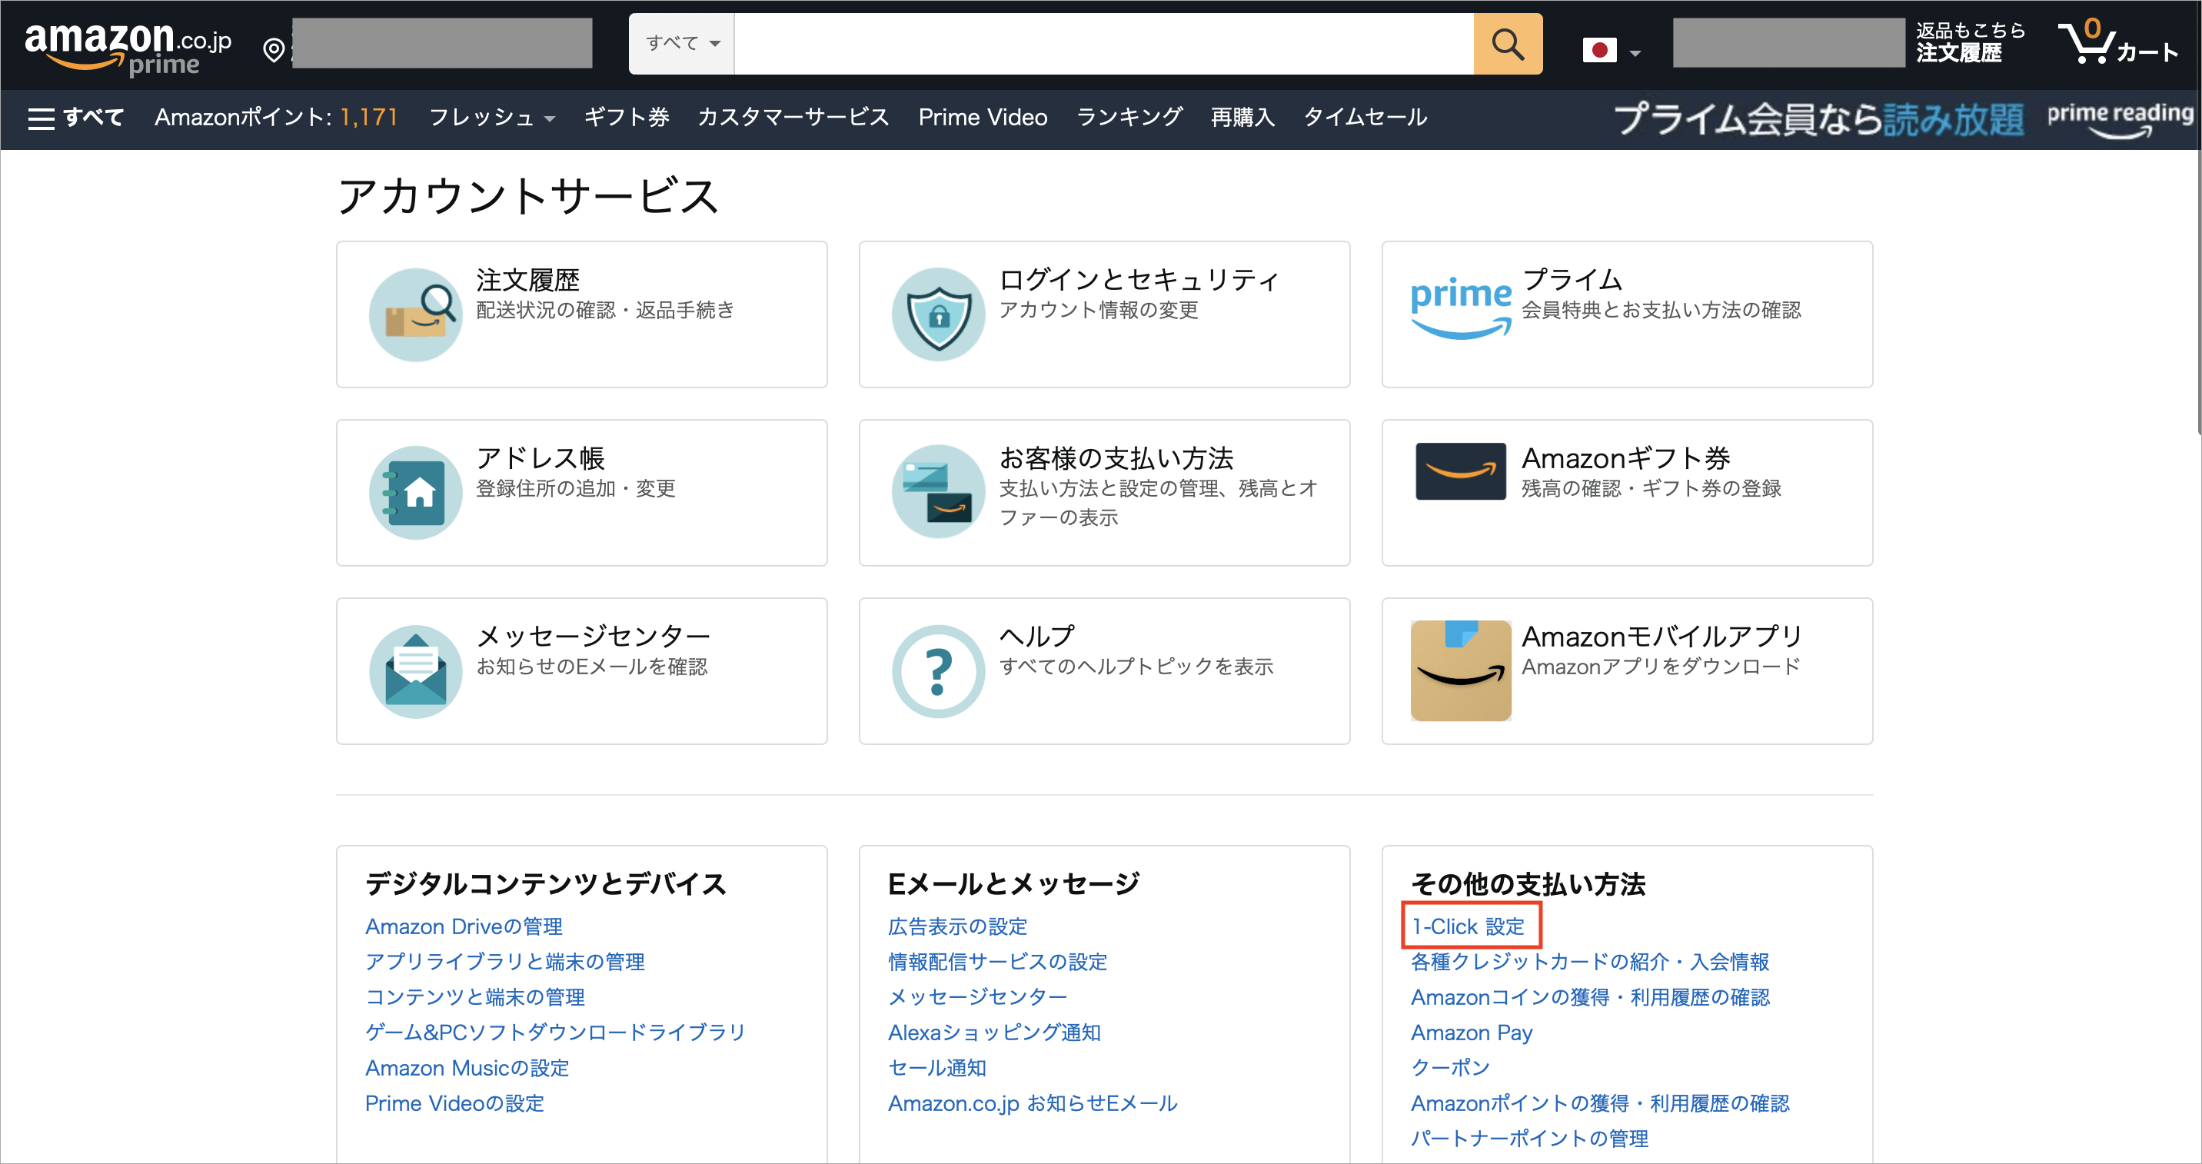Open the クーポン link
The width and height of the screenshot is (2202, 1164).
tap(1450, 1069)
